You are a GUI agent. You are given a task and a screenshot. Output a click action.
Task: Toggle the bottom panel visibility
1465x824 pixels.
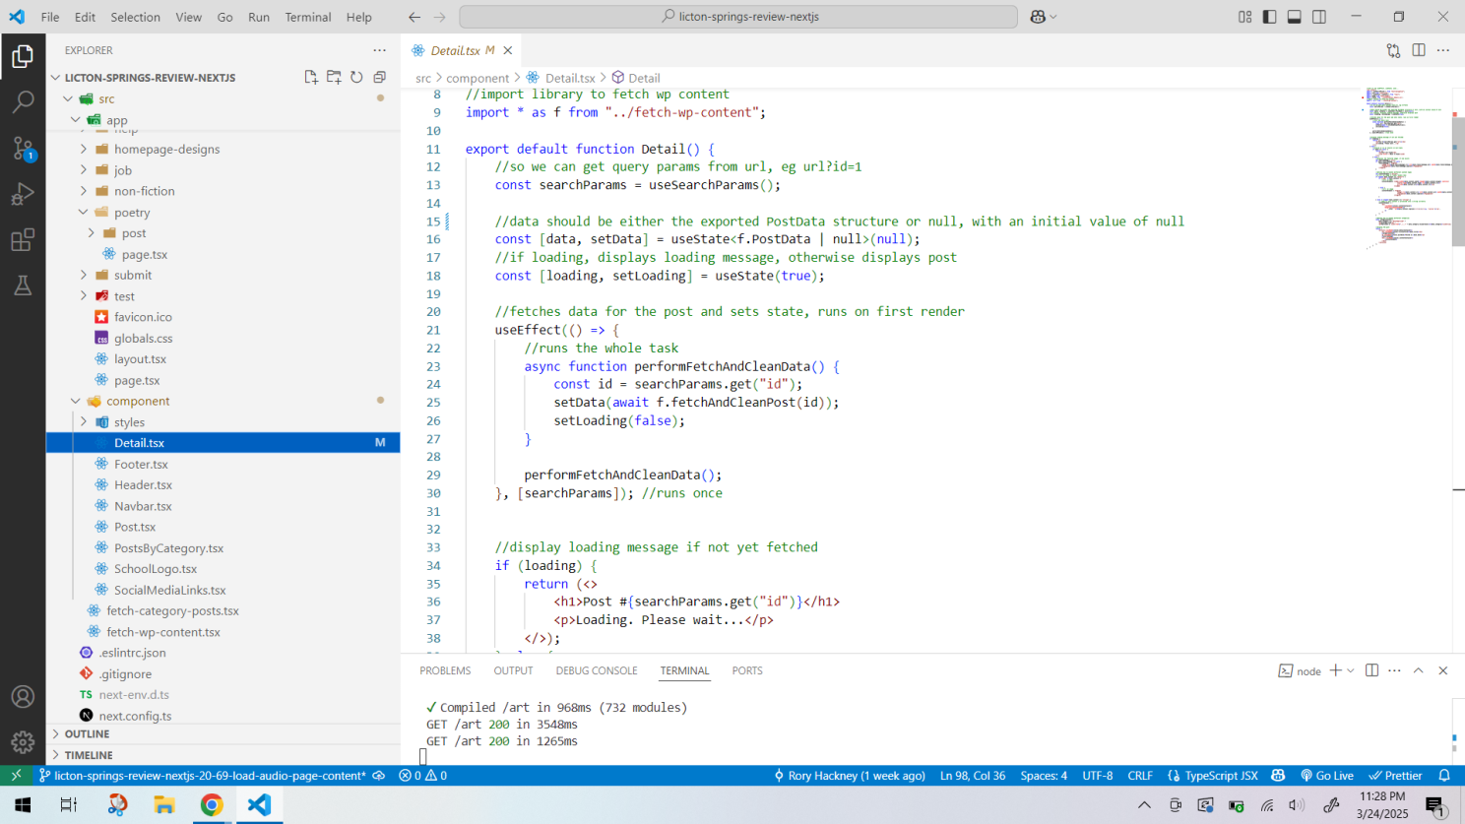[x=1294, y=17]
